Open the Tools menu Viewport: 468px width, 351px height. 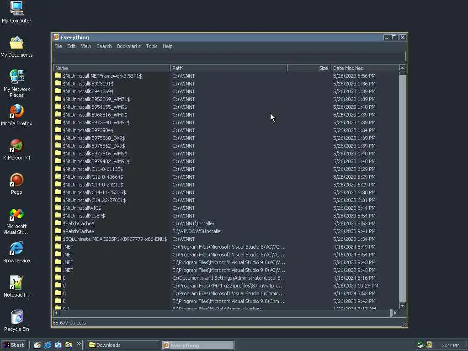152,46
